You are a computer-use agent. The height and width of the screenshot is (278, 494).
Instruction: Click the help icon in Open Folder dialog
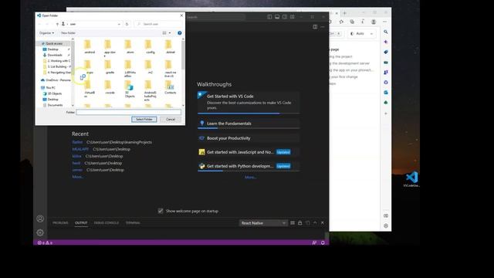coord(180,32)
